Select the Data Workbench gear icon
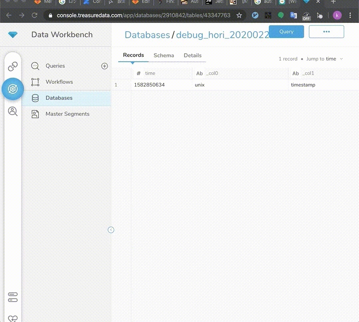 pos(12,89)
